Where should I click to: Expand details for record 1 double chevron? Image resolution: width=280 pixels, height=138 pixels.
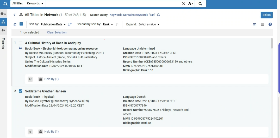click(x=30, y=79)
